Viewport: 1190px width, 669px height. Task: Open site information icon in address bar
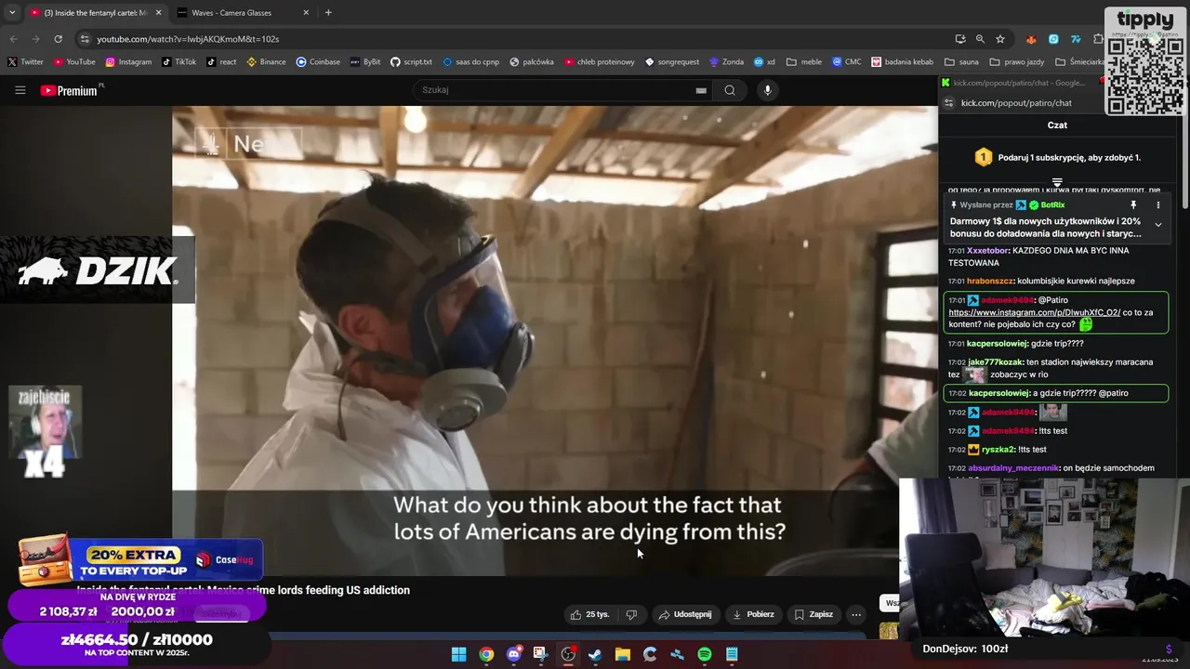tap(85, 39)
